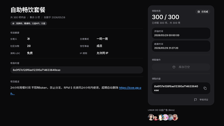Open the red festive avatar
Image resolution: width=224 pixels, height=126 pixels.
tap(175, 117)
